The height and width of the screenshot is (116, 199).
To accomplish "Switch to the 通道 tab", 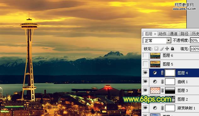I will [x=173, y=34].
